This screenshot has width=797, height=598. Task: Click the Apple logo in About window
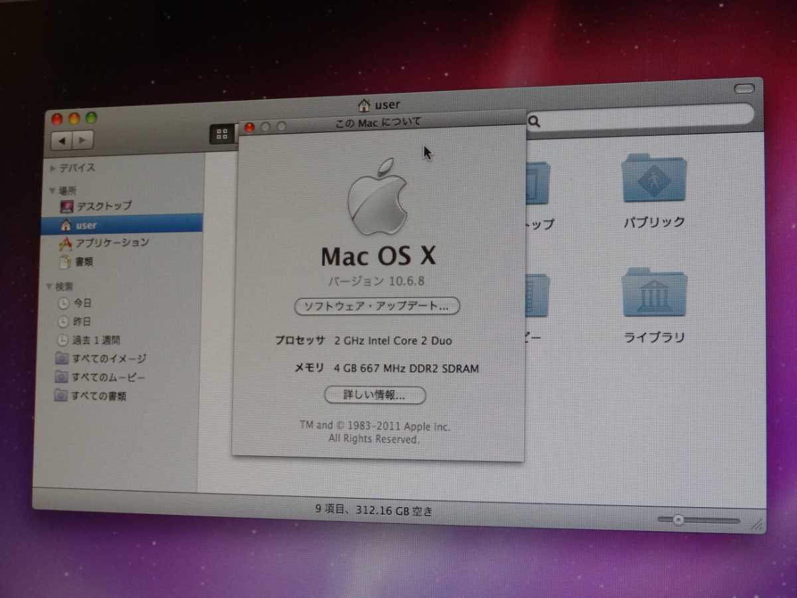coord(377,197)
